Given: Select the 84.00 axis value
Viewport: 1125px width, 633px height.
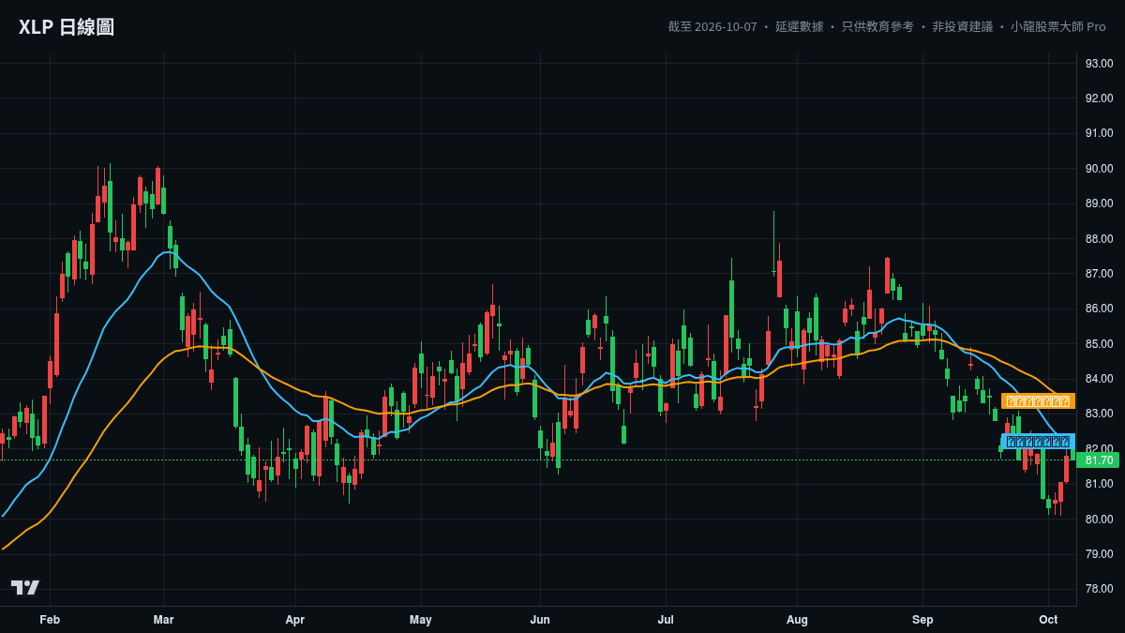Looking at the screenshot, I should click(1099, 379).
